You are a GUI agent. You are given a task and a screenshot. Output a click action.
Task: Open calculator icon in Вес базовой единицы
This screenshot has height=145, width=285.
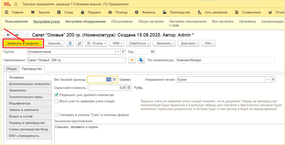115,80
